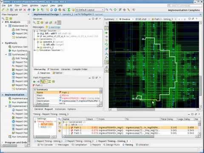204x153 pixels.
Task: Click the blue circular icon in main toolbar
Action: (x=56, y=10)
